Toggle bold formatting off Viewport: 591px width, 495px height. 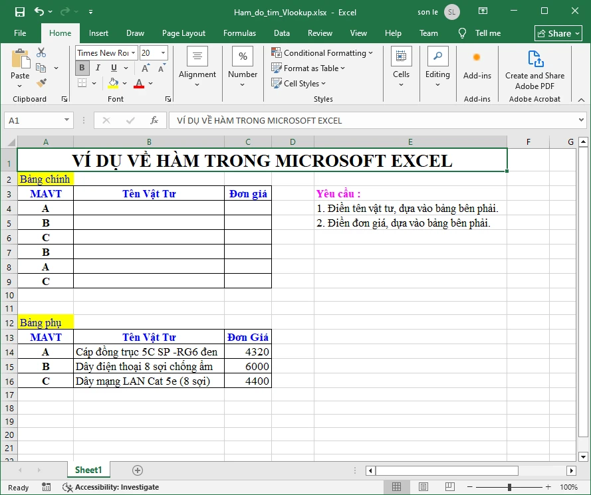[x=81, y=68]
